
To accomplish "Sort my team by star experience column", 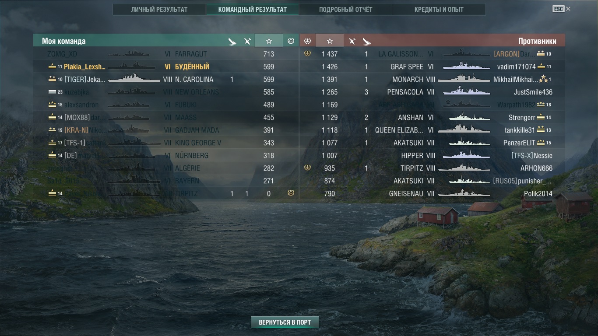I will coord(269,41).
